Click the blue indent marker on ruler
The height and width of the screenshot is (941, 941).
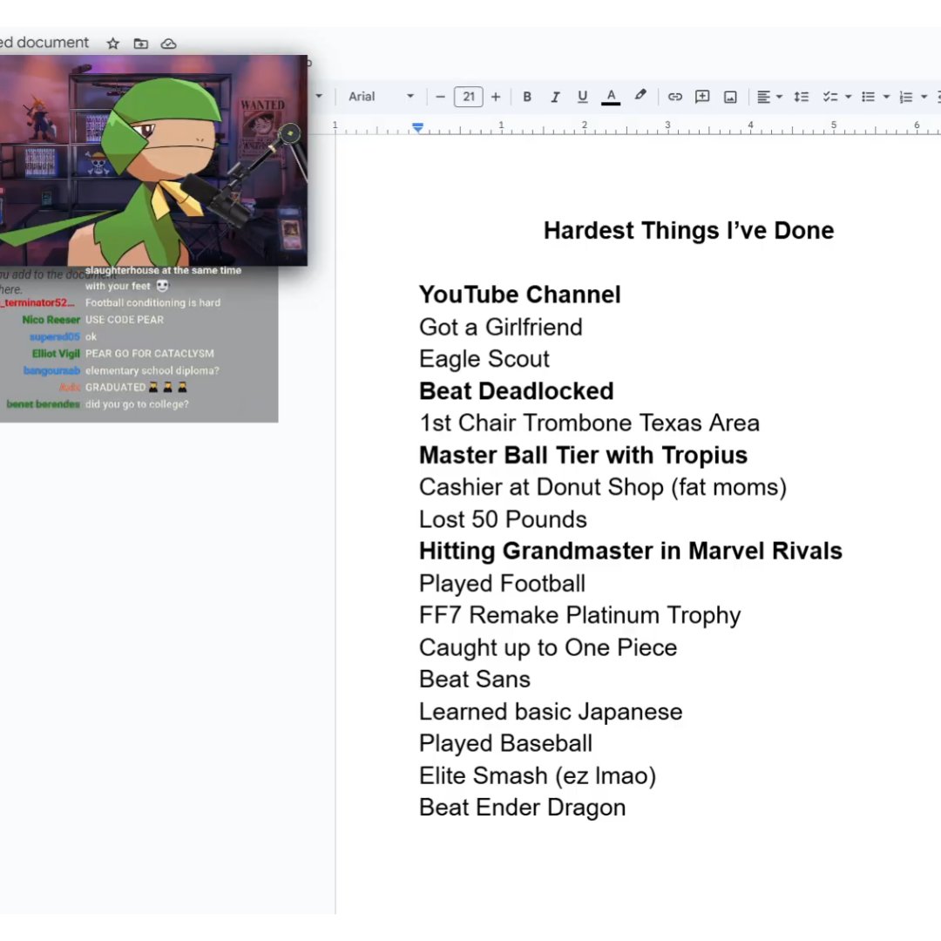click(417, 127)
